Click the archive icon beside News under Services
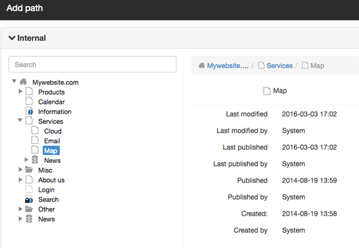This screenshot has height=248, width=359. (35, 160)
